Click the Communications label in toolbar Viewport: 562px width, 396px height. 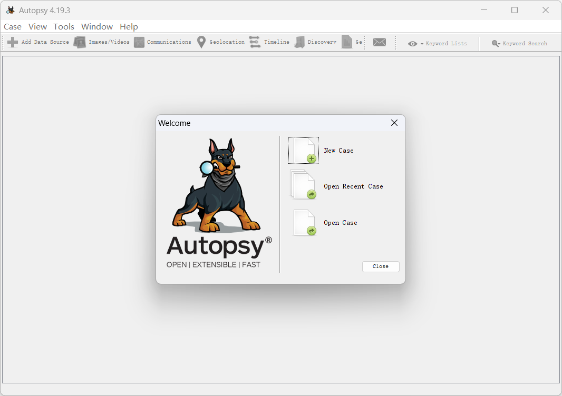click(x=169, y=42)
